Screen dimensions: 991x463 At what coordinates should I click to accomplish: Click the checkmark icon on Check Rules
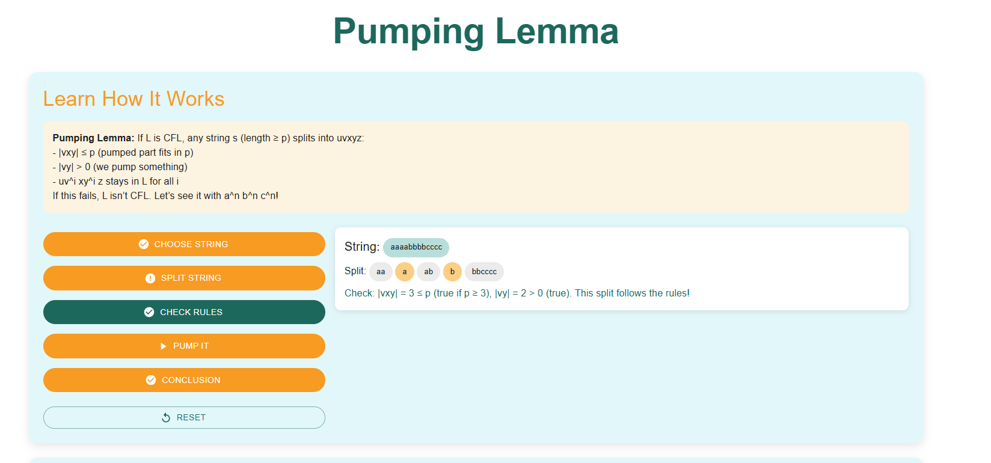[149, 312]
